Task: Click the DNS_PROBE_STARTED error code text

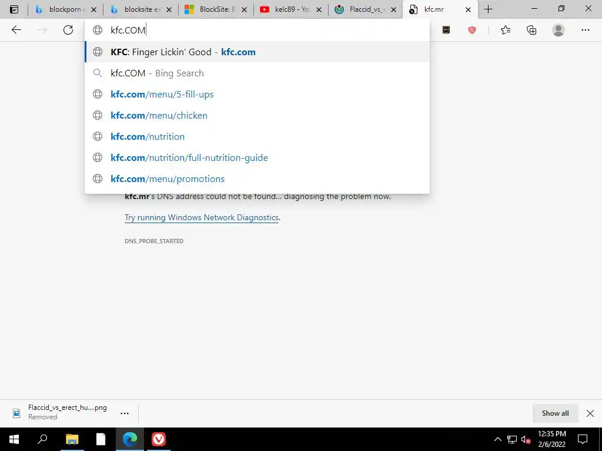Action: [x=154, y=241]
